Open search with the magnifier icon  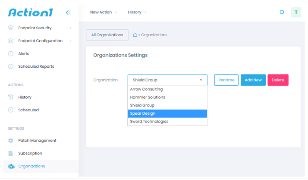[x=282, y=12]
